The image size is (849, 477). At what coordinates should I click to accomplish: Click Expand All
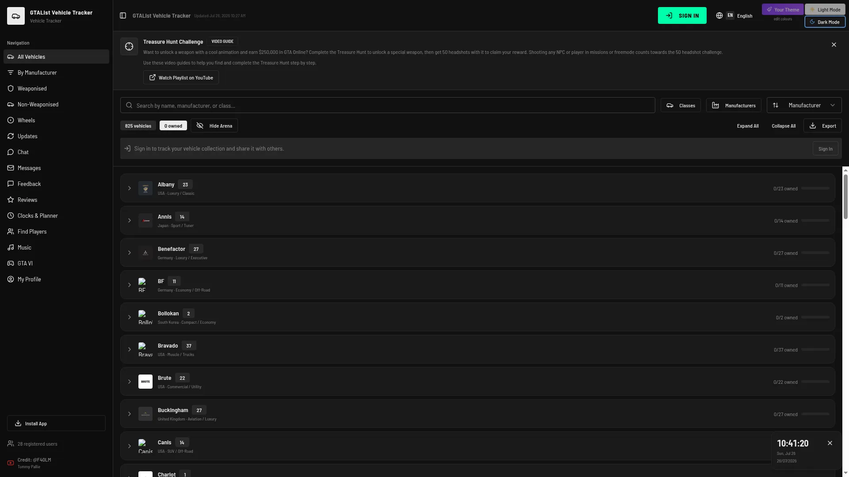748,125
